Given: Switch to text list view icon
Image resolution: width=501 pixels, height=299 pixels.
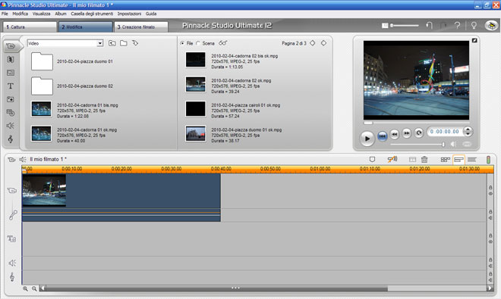Looking at the screenshot, I should (472, 160).
